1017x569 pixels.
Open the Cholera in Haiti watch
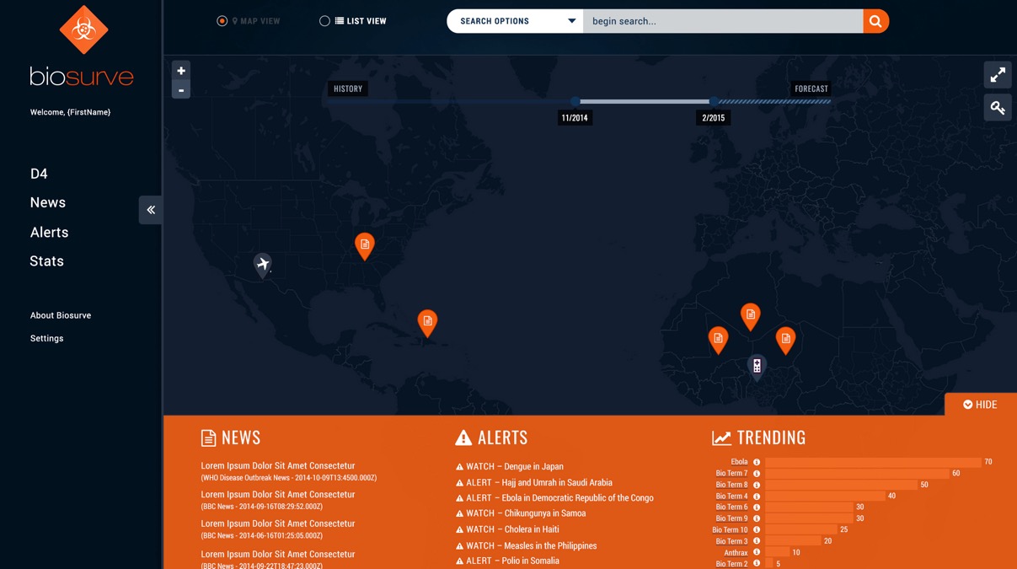(x=507, y=529)
